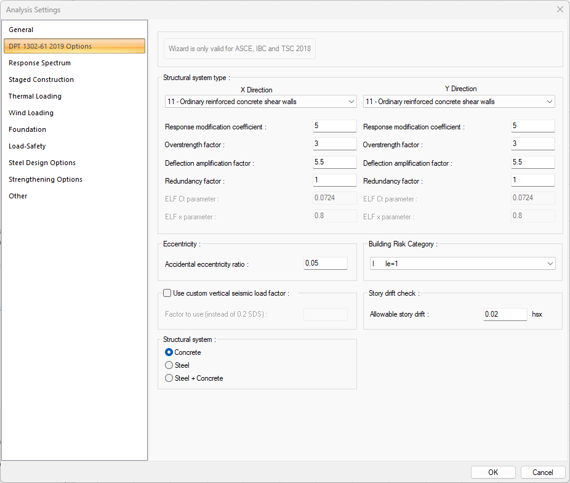Select Wind Loading in the sidebar
The width and height of the screenshot is (570, 483).
[31, 113]
